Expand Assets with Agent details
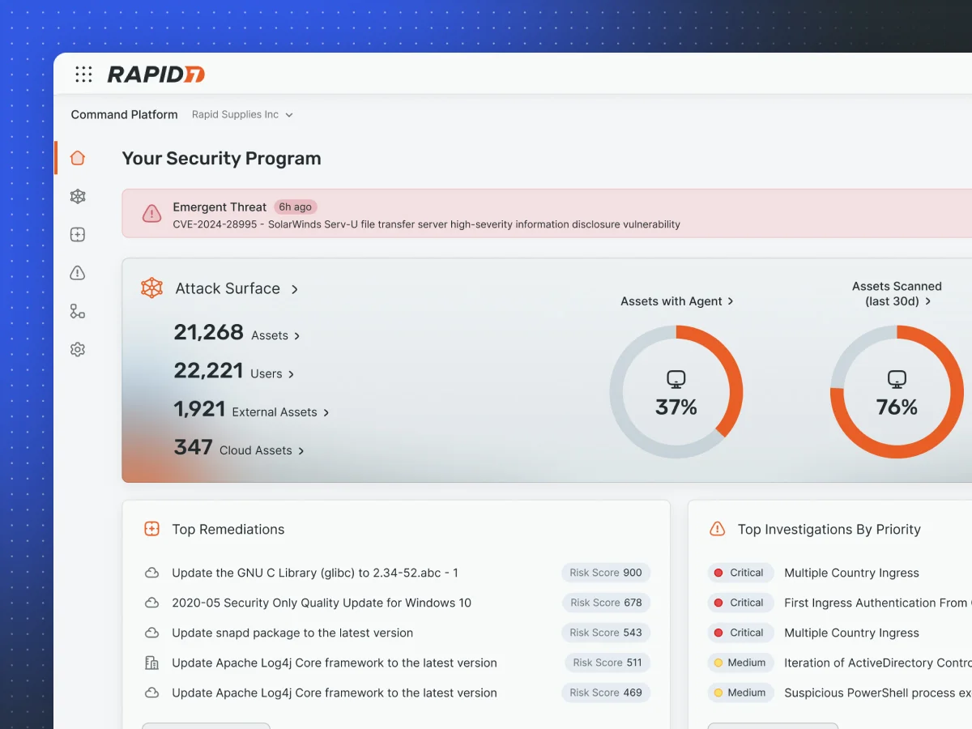 tap(676, 301)
